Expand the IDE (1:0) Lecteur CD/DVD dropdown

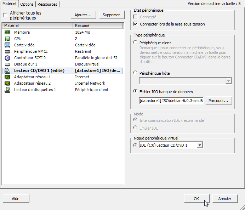(x=200, y=145)
